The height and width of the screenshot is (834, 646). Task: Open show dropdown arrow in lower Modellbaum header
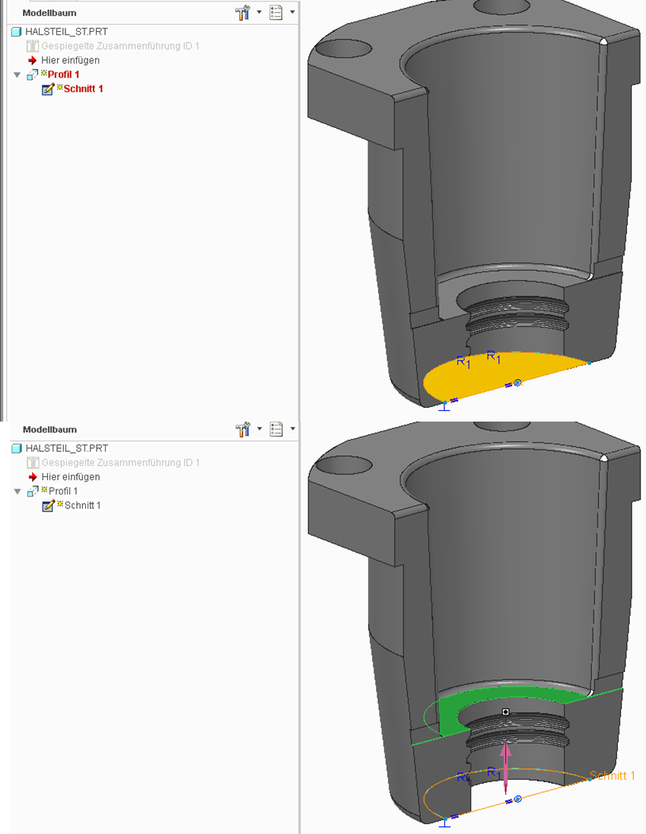(292, 428)
